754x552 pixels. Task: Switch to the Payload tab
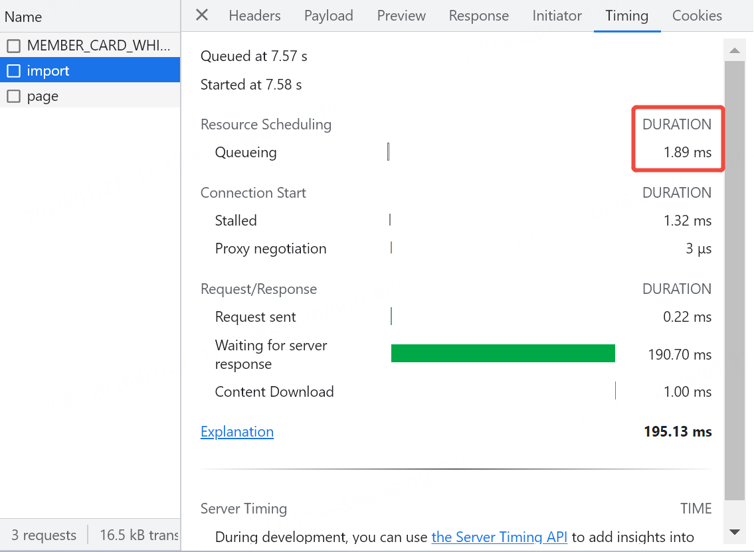click(x=328, y=16)
